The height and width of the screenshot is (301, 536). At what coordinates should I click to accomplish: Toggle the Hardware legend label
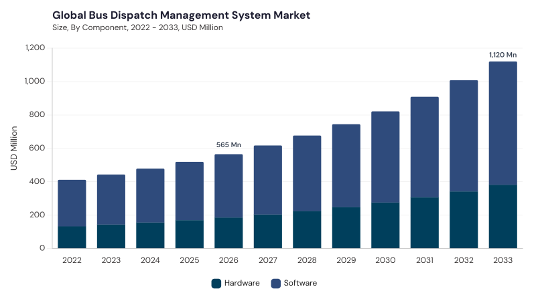pyautogui.click(x=242, y=283)
